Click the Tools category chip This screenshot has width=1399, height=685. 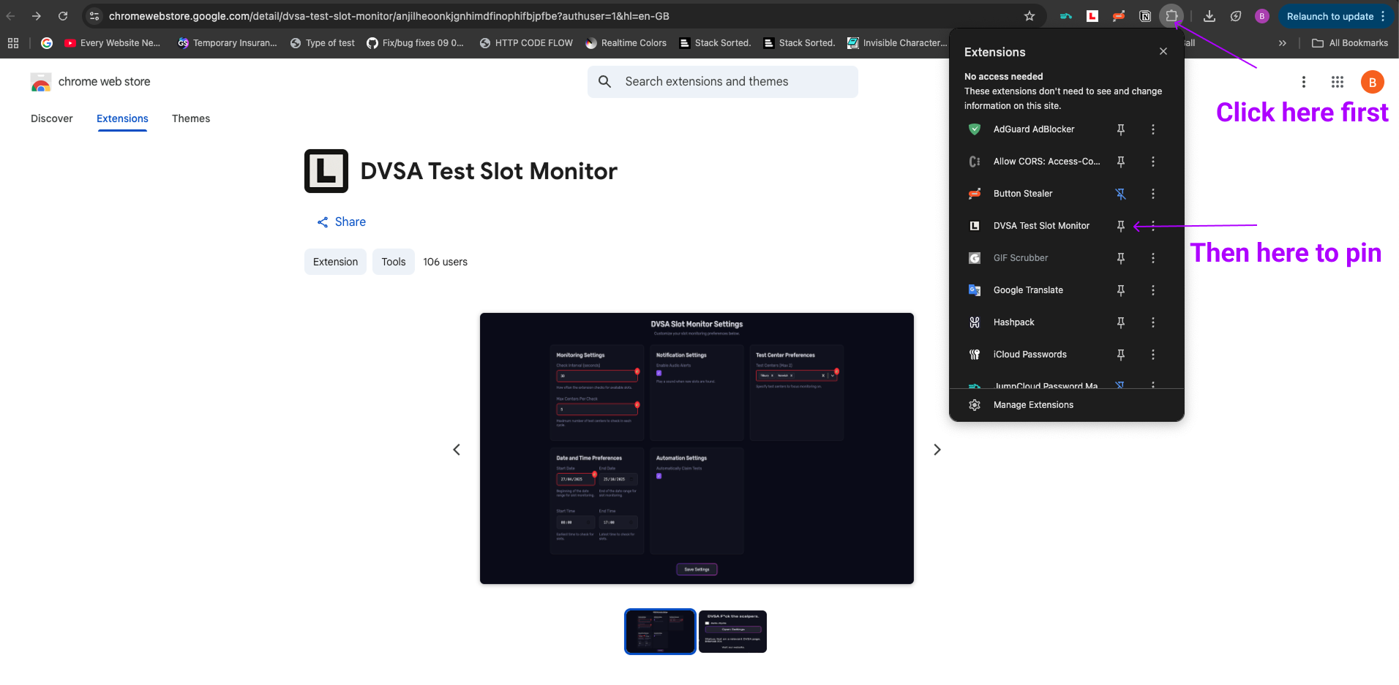coord(393,262)
